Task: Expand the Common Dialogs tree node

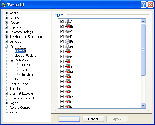Action: [6, 32]
